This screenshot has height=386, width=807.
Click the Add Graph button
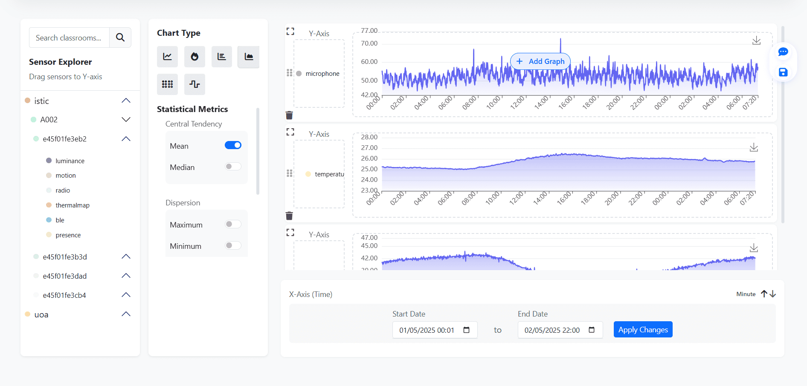pyautogui.click(x=540, y=61)
